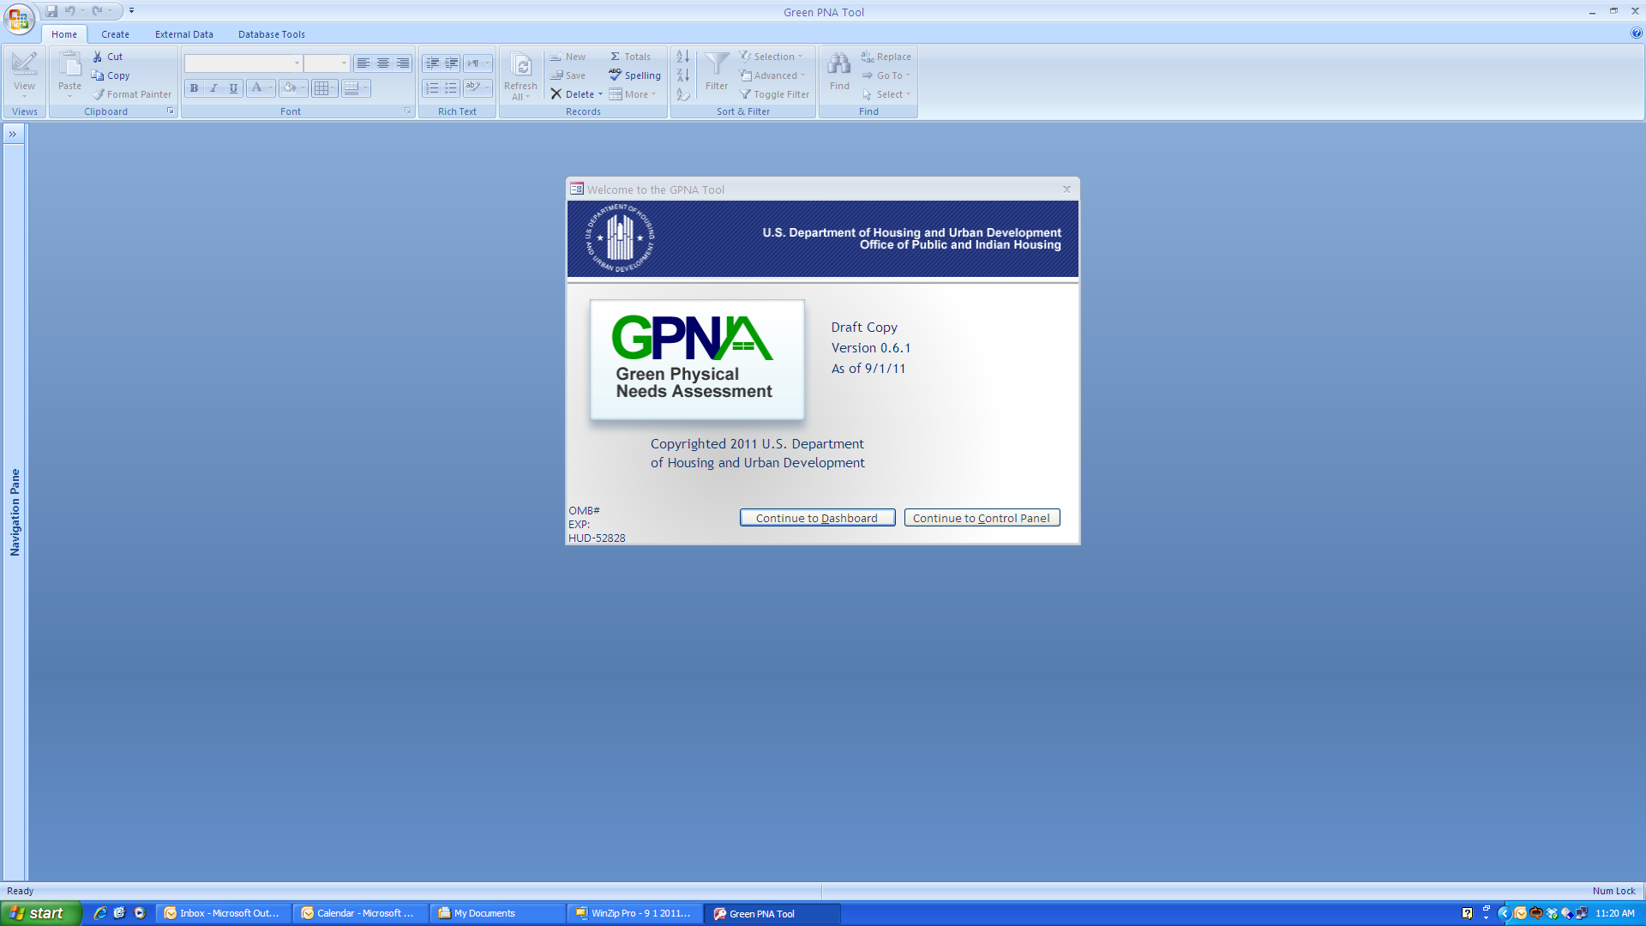Click the Office button logo
1646x926 pixels.
[x=19, y=19]
